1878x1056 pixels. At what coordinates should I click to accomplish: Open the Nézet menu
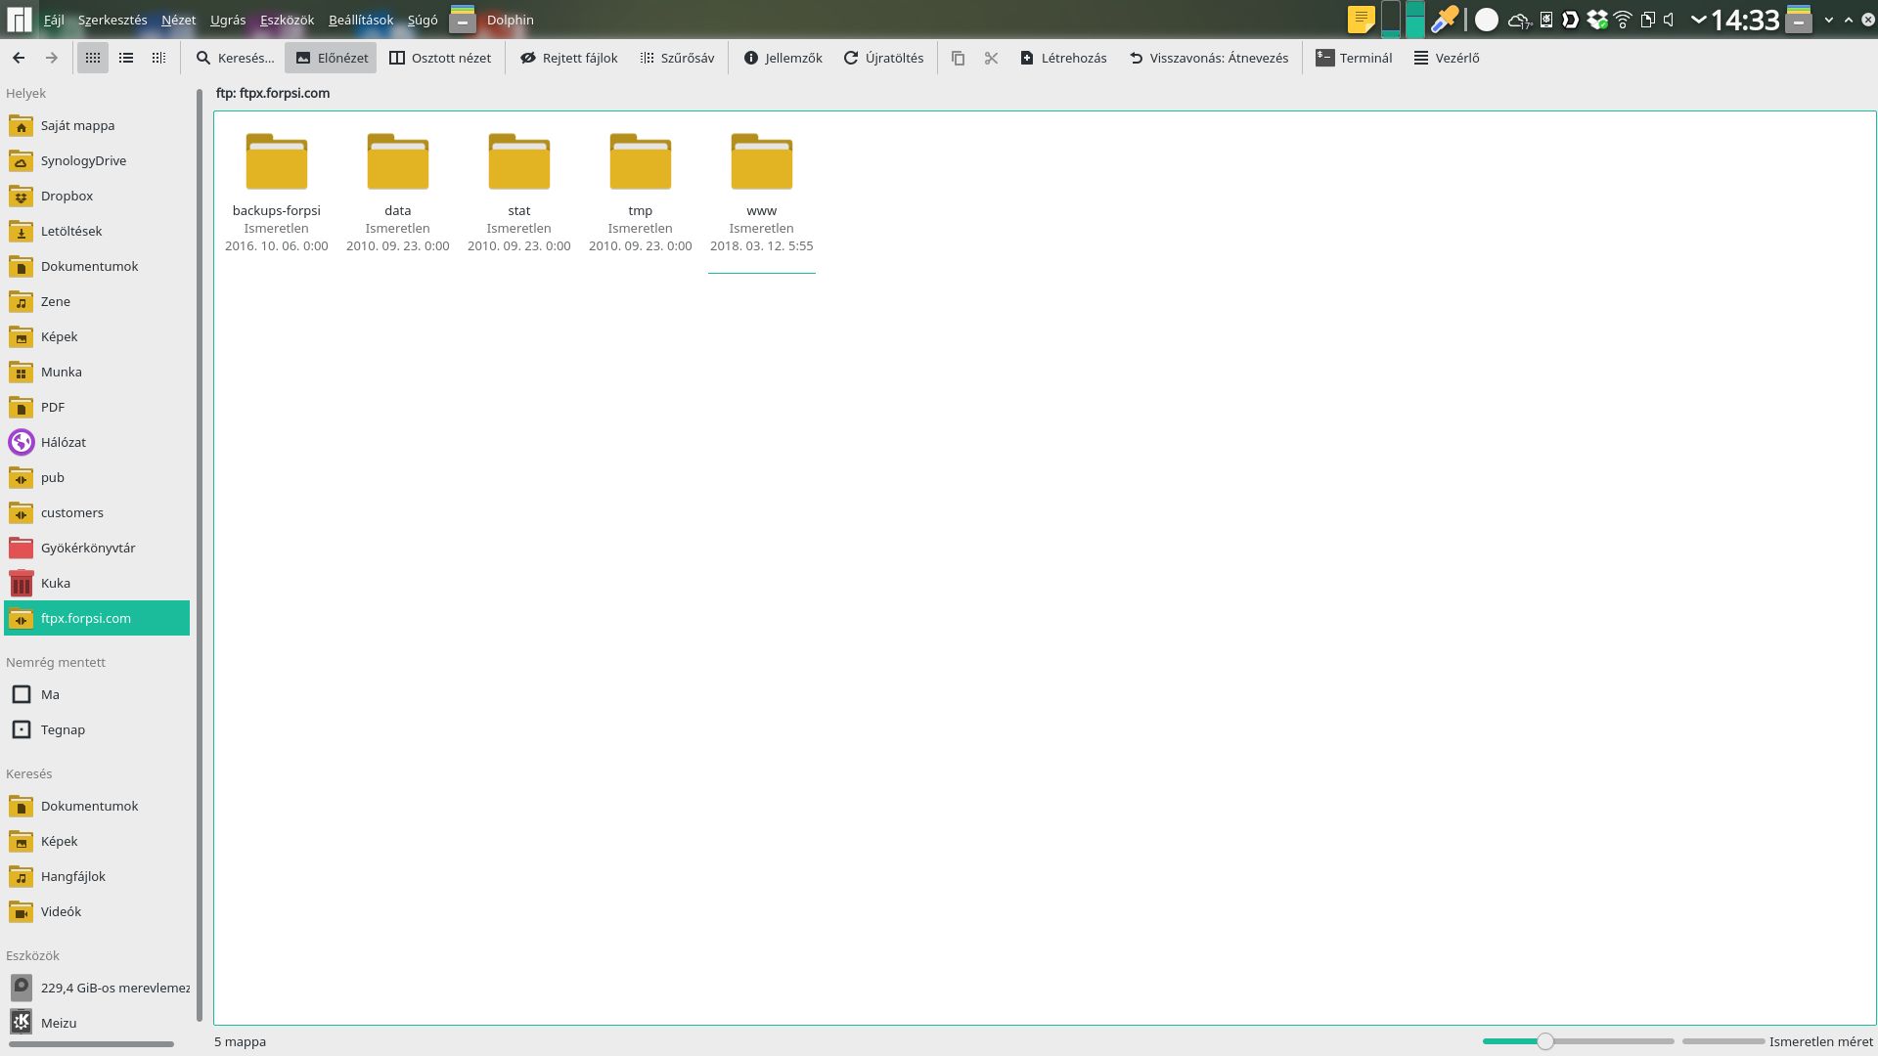(178, 20)
